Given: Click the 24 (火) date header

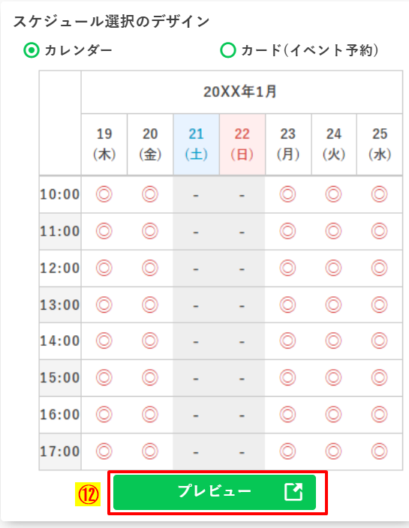Looking at the screenshot, I should tap(334, 144).
